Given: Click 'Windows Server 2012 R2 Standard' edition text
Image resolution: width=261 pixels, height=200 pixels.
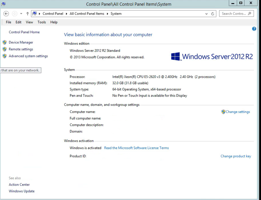Looking at the screenshot, I should pyautogui.click(x=95, y=51).
